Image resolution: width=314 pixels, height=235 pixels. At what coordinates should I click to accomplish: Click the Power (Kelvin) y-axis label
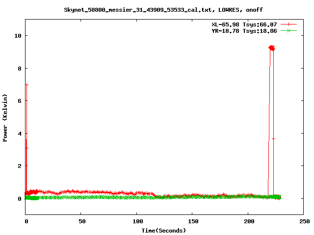5,118
